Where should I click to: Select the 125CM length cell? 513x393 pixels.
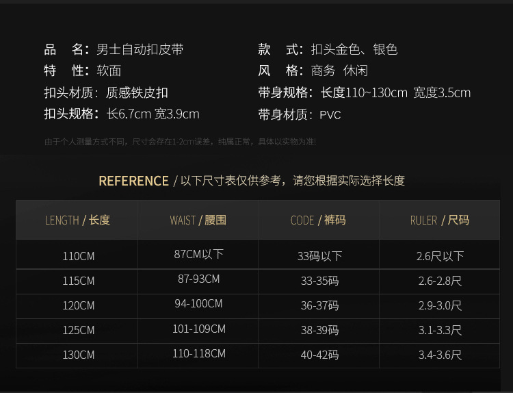click(x=78, y=330)
